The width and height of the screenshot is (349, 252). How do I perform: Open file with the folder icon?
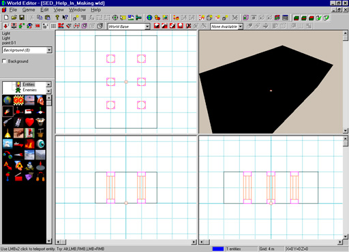[14, 18]
